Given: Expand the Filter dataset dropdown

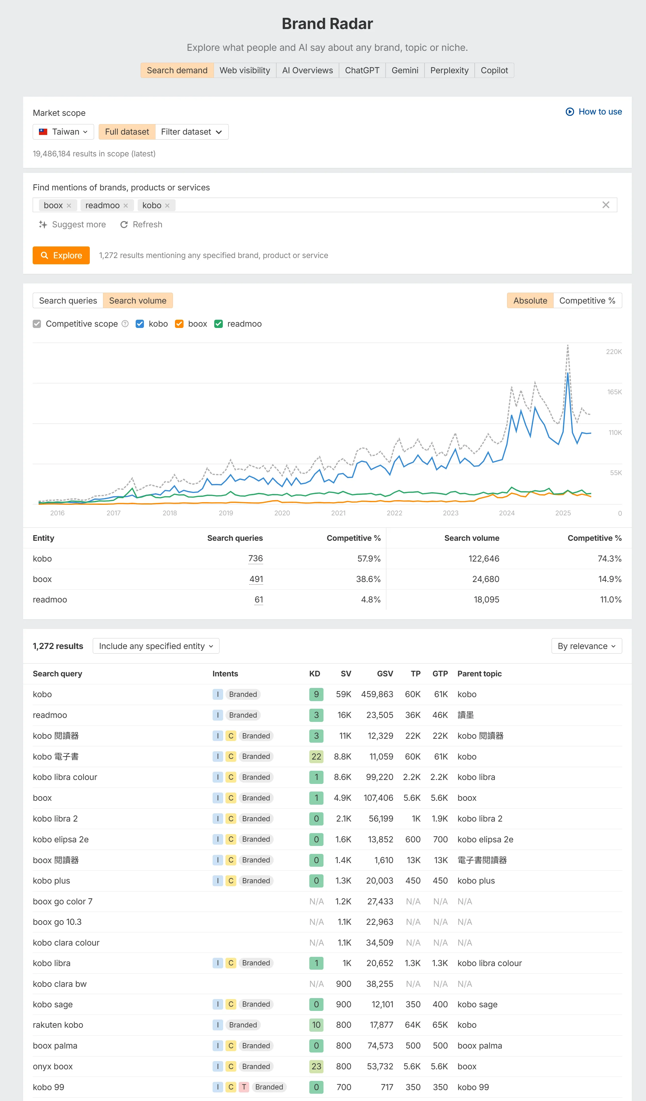Looking at the screenshot, I should (x=191, y=132).
